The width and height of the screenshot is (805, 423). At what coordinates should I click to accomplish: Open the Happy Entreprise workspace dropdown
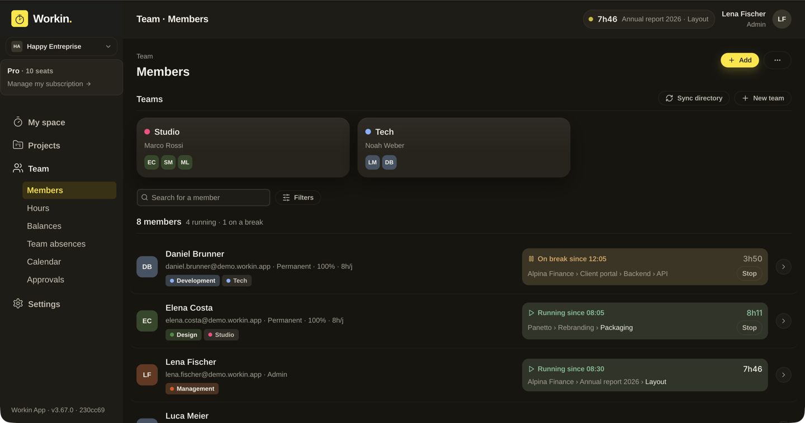(x=61, y=46)
